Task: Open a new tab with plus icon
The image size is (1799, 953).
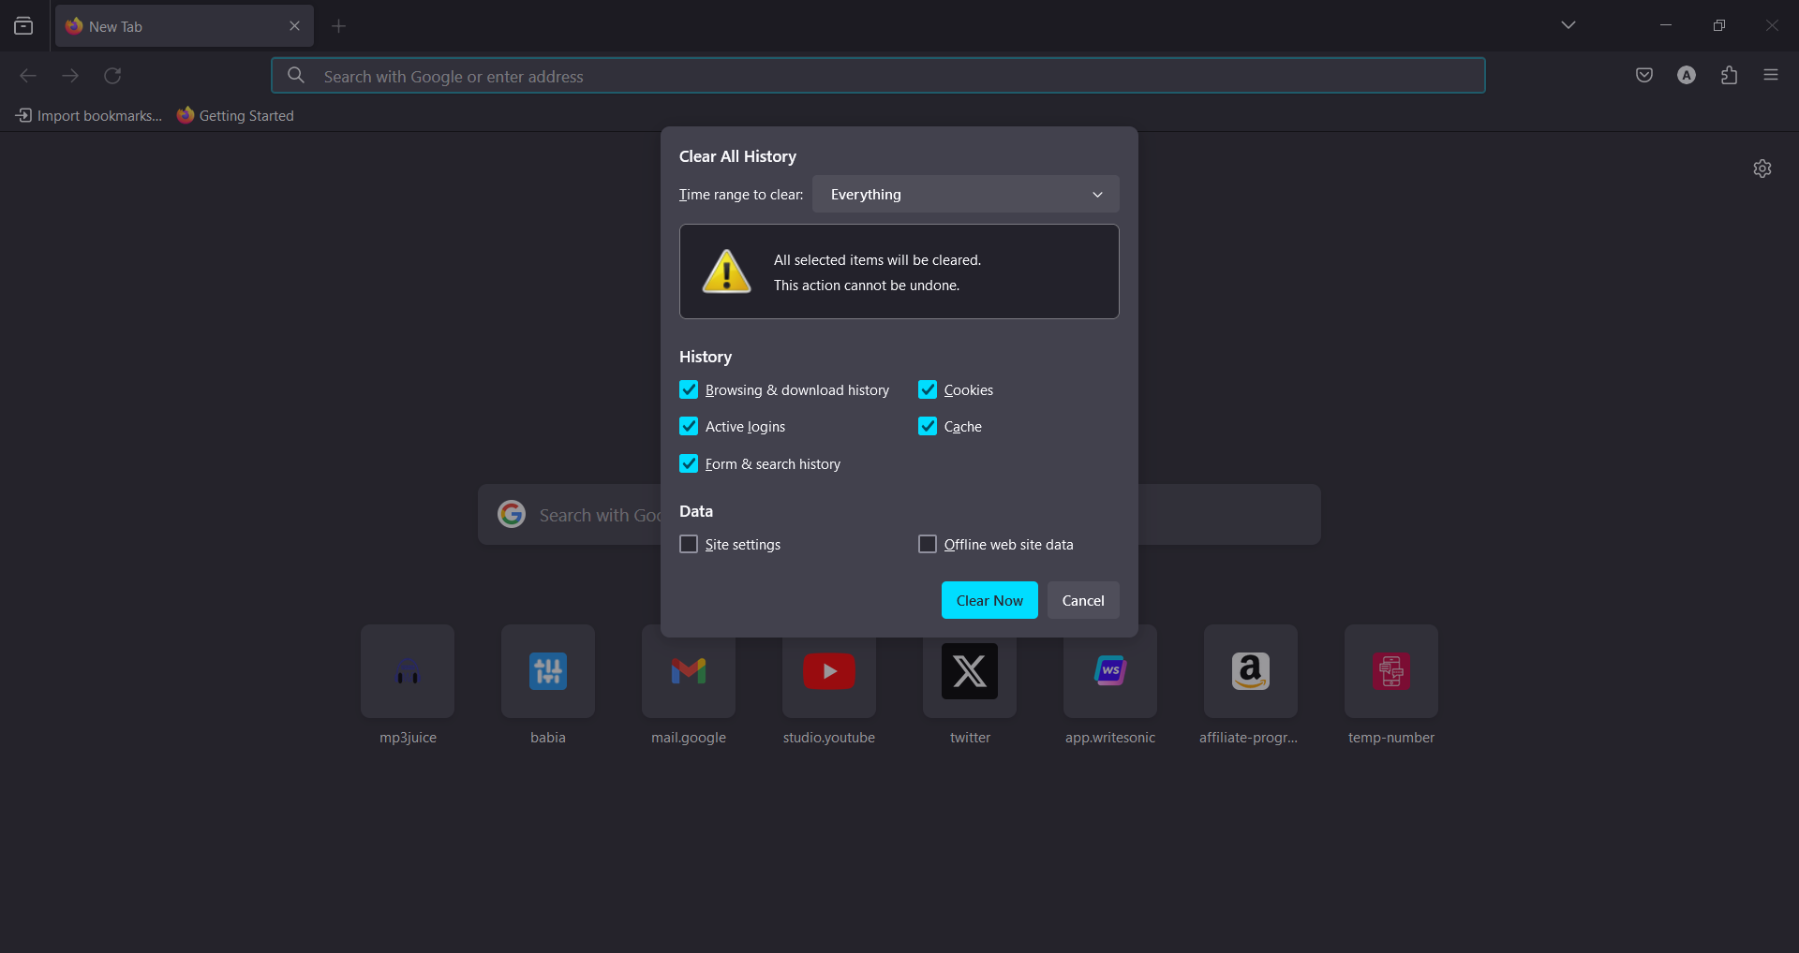Action: 339,26
